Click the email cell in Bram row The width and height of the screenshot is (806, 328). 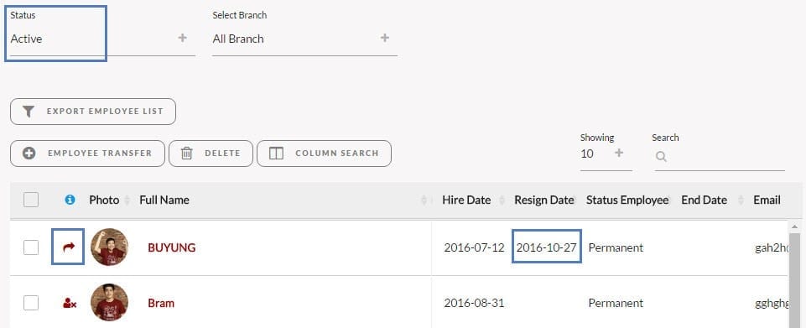[x=771, y=304]
